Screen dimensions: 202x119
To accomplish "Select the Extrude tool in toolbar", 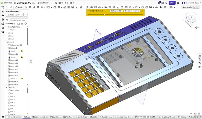I will point(26,7).
